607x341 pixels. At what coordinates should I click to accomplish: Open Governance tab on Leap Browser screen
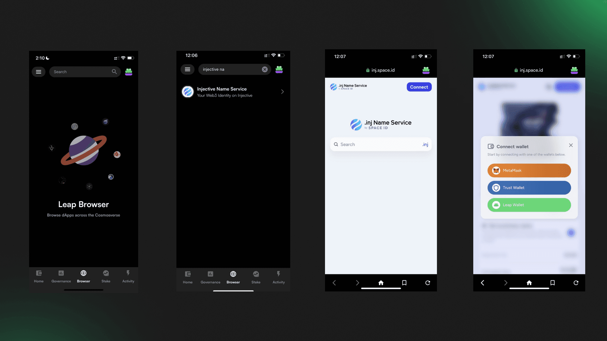coord(61,276)
